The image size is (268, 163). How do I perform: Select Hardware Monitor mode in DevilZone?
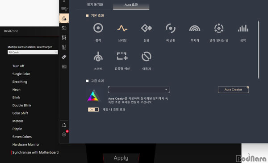(x=26, y=144)
